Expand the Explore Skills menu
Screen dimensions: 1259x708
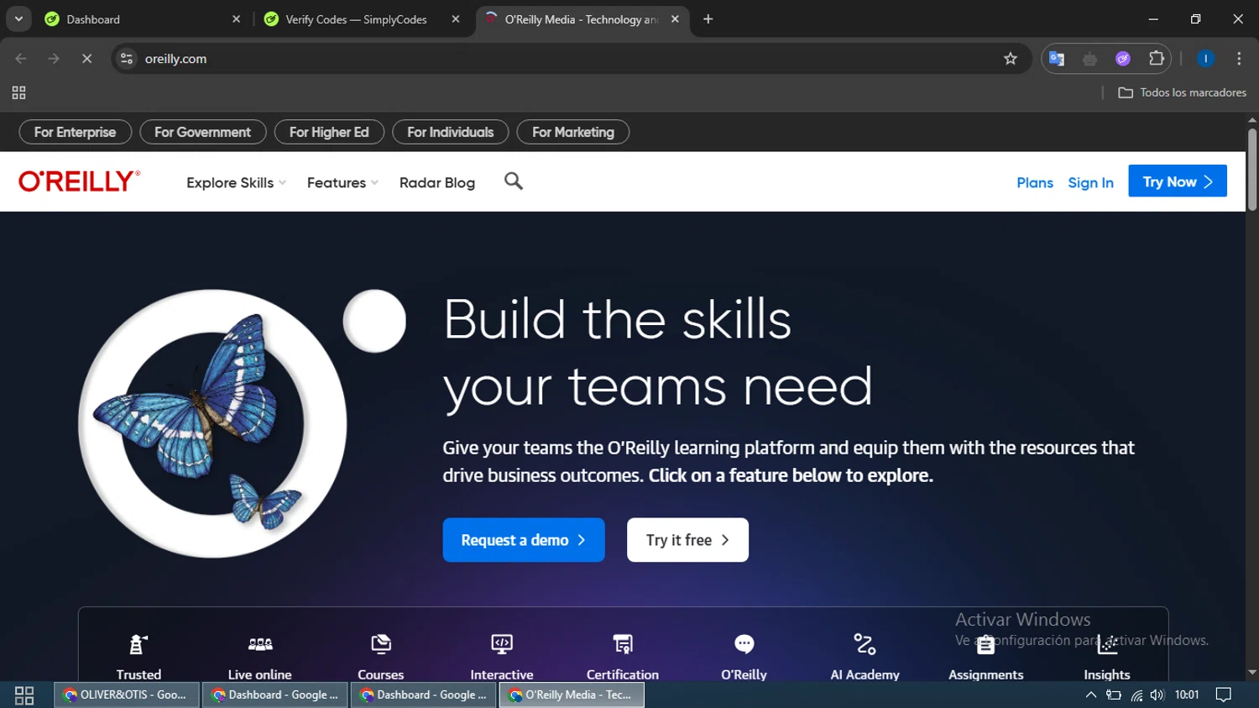[236, 182]
